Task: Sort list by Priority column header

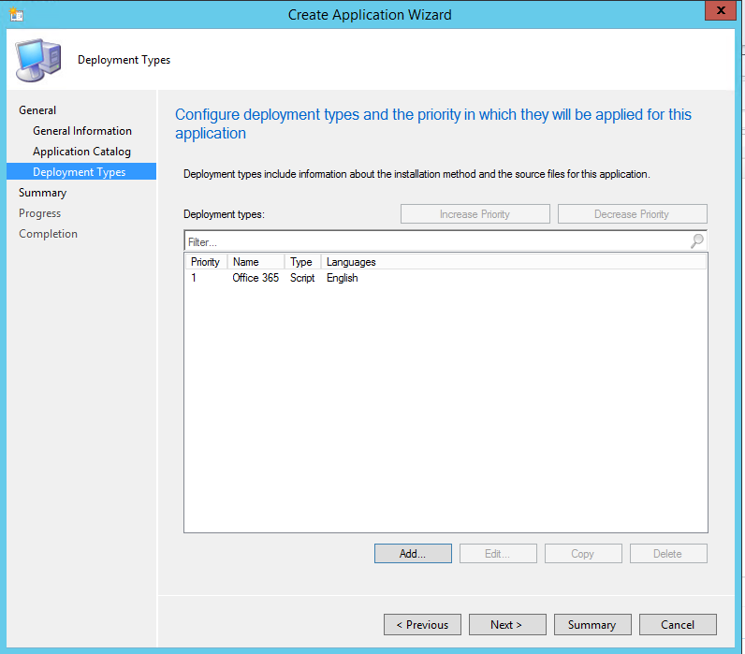Action: pyautogui.click(x=206, y=262)
